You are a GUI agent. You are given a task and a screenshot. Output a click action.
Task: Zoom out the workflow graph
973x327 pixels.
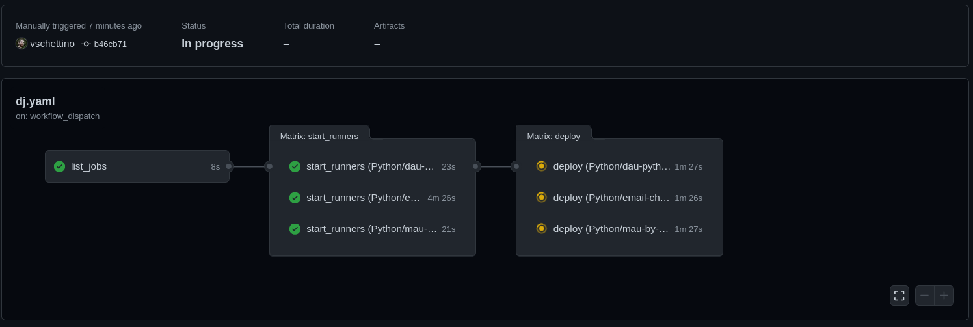pos(924,295)
